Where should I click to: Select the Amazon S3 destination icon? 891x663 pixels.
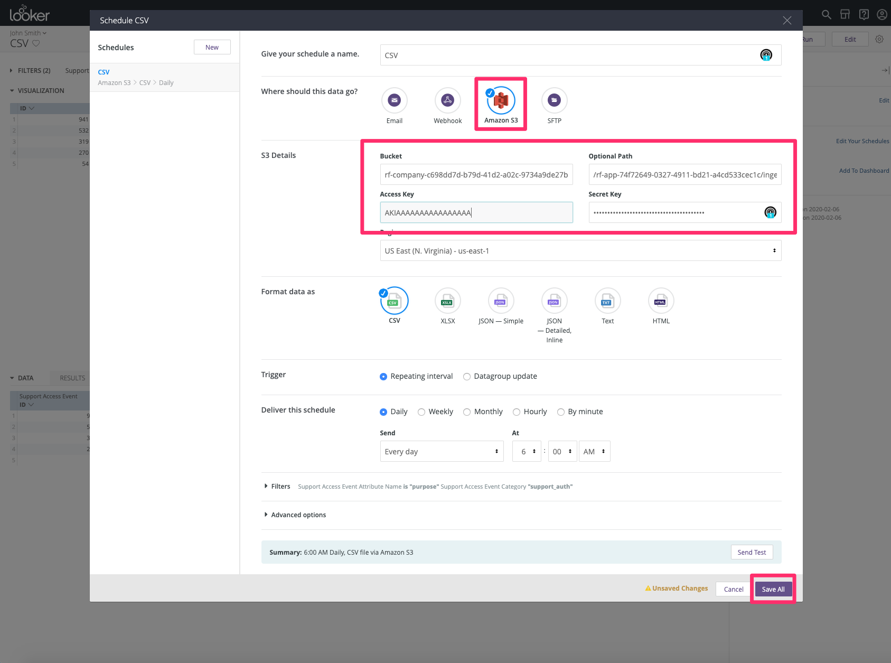501,100
